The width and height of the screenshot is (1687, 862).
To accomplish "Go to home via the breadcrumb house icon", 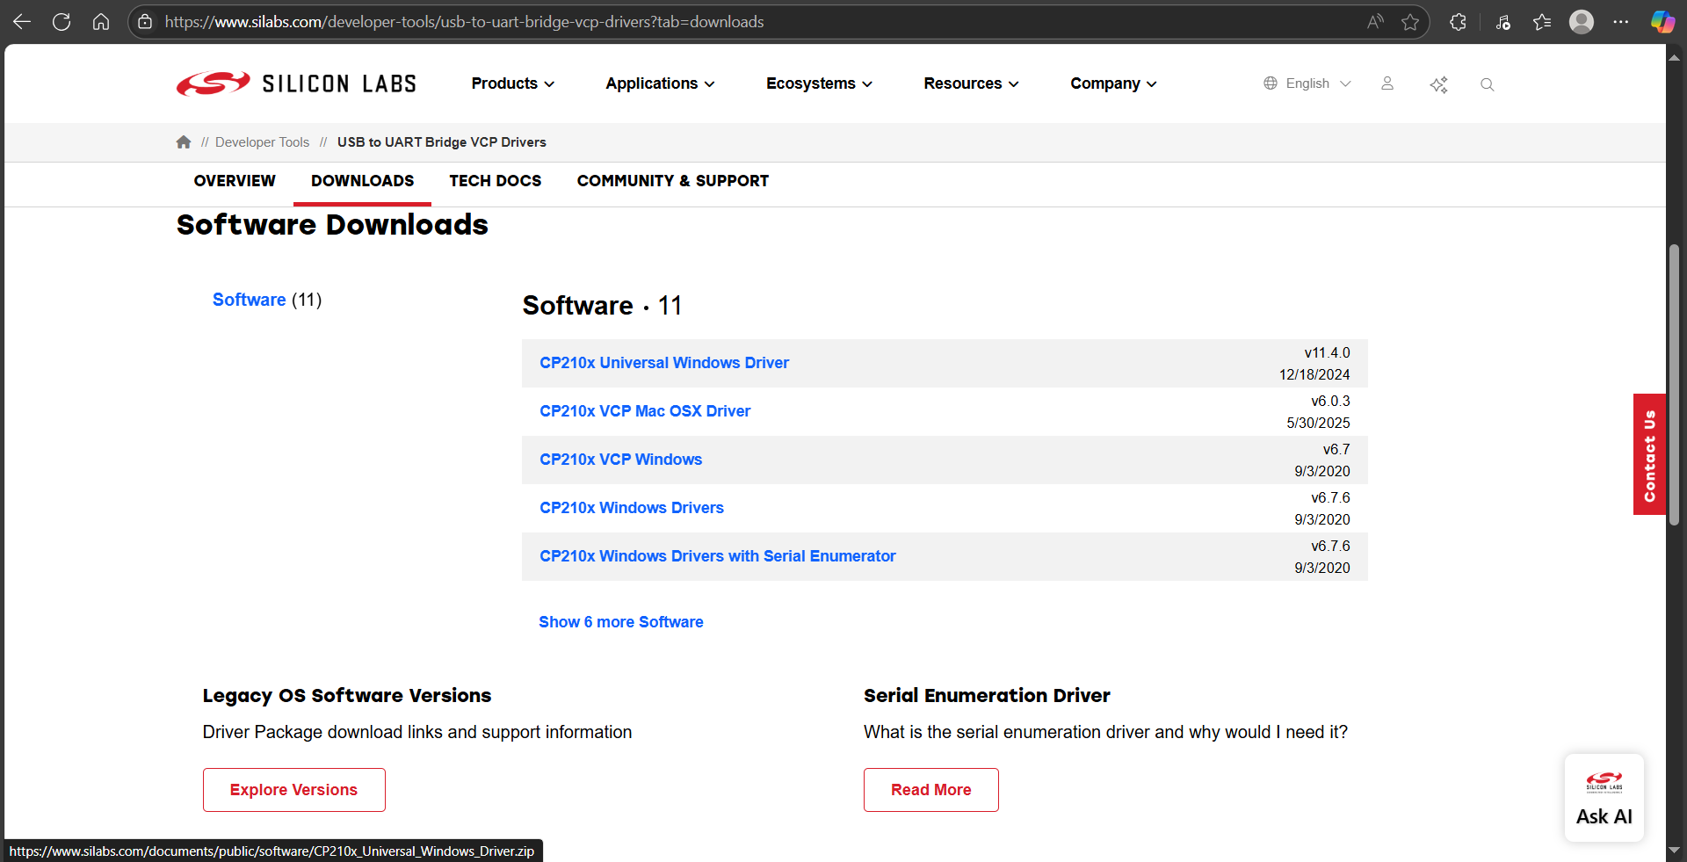I will click(184, 141).
